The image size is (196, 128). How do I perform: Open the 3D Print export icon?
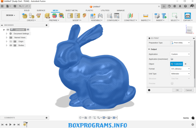click(x=188, y=16)
